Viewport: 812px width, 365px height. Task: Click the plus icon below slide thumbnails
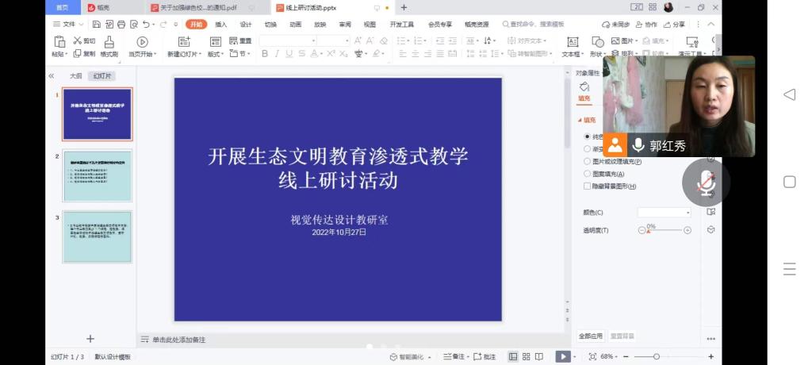pos(90,339)
